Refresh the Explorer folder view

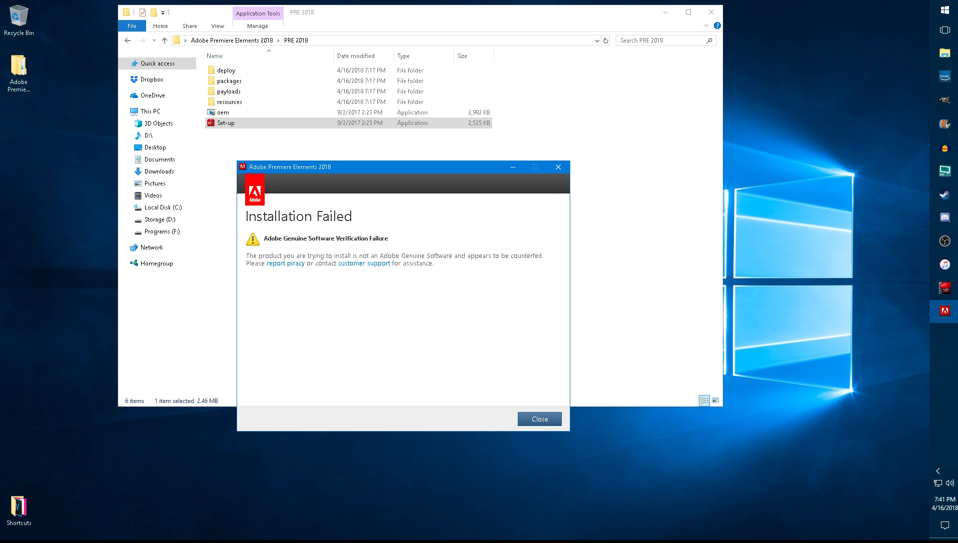606,41
